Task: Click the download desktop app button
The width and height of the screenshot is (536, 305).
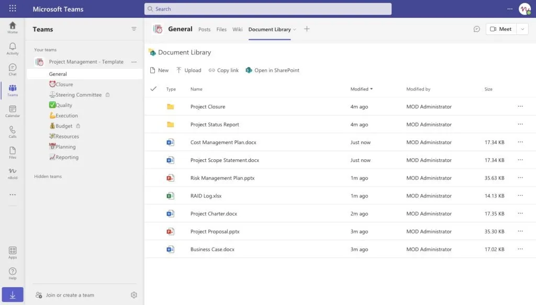Action: (13, 295)
